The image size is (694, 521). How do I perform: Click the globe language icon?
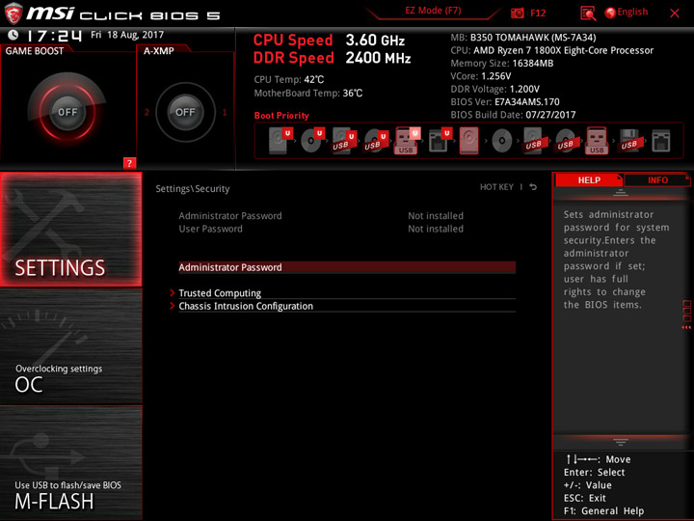point(610,13)
